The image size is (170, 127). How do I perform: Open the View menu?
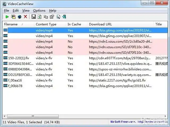(x=26, y=11)
